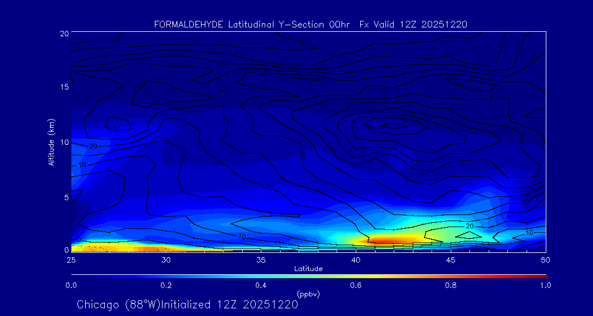
Task: Click the 'Latitude' x-axis label
Action: 309,269
